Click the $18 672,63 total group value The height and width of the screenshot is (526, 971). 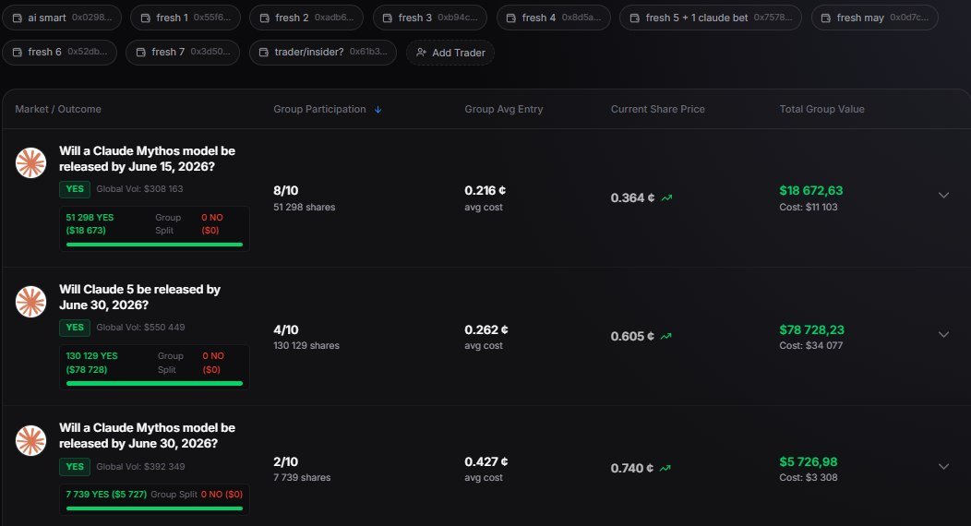[811, 191]
